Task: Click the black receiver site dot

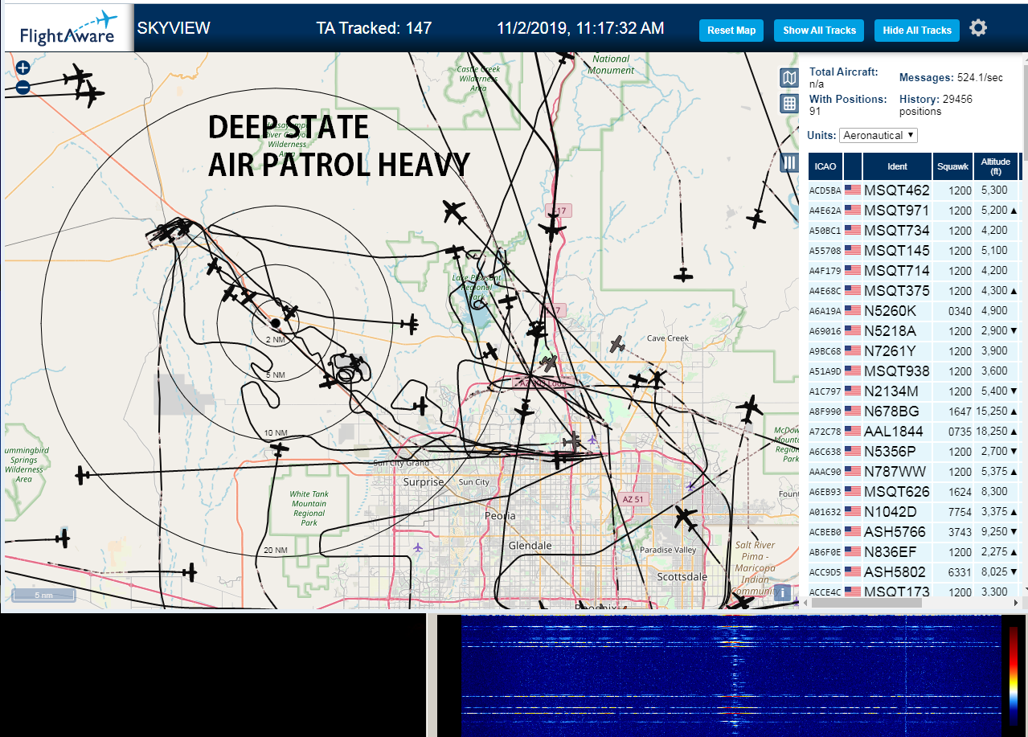Action: coord(275,322)
